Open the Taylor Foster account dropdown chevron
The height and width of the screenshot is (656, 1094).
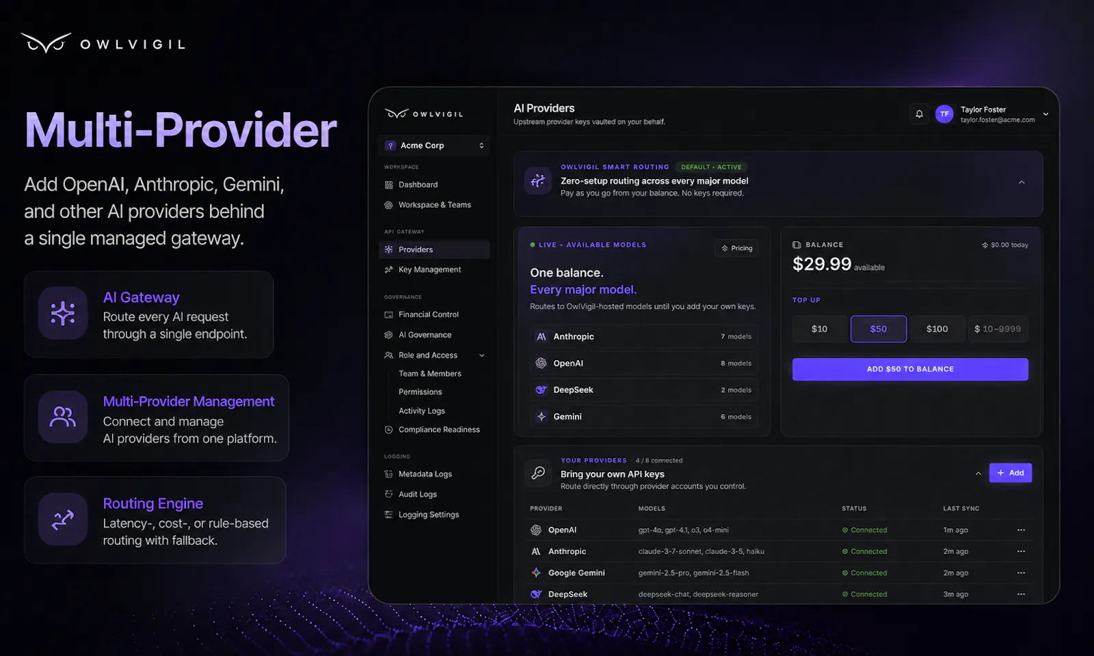1045,114
